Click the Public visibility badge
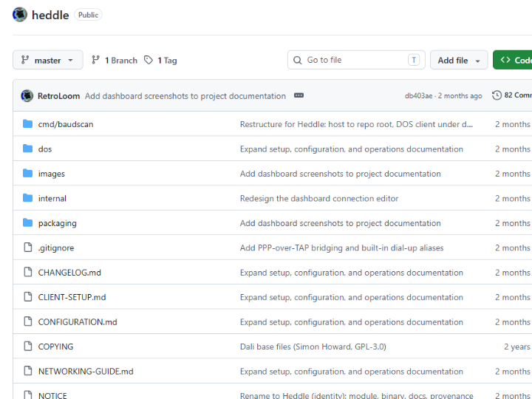The image size is (532, 399). pos(88,15)
